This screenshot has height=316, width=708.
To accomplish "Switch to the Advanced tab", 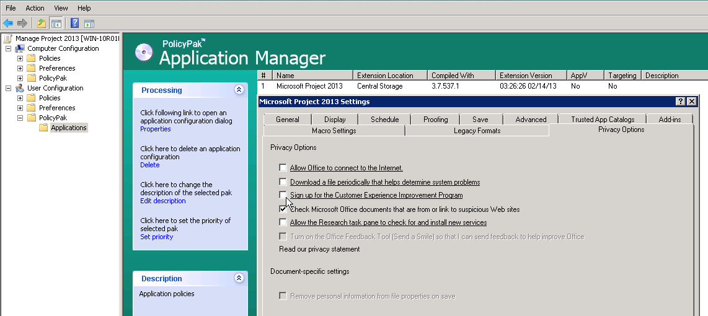I will point(531,119).
